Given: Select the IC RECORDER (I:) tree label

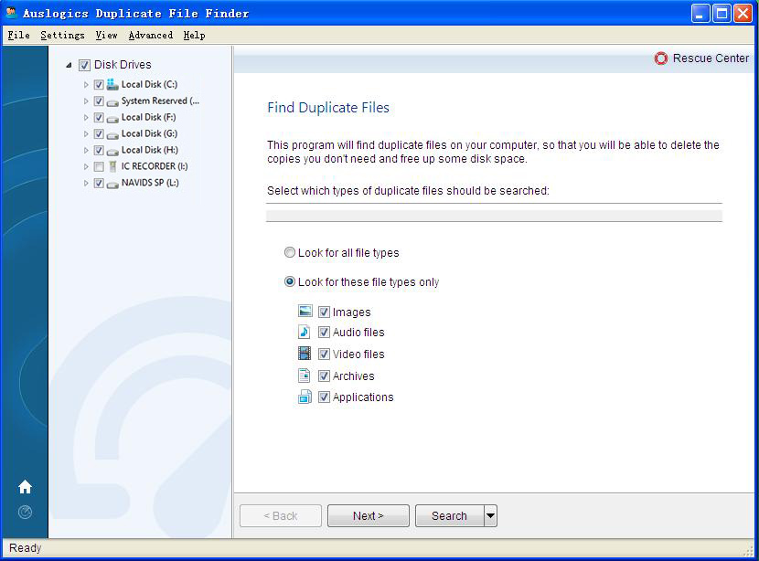Looking at the screenshot, I should 155,166.
